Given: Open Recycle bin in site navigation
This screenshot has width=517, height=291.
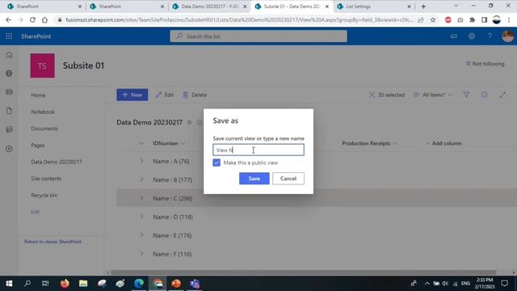Looking at the screenshot, I should (44, 195).
